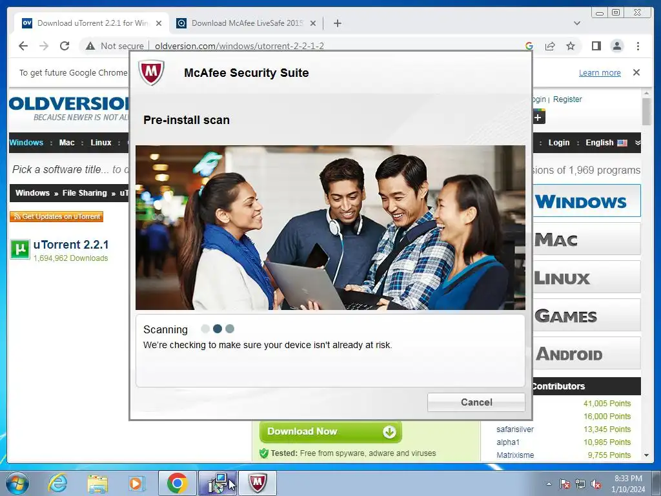Switch to Download McAfee LiveSafe tab

pos(247,23)
